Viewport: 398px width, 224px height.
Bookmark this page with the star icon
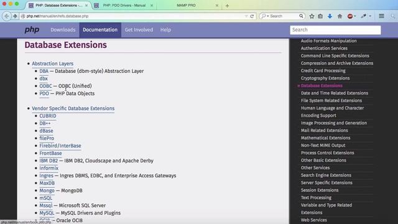[312, 16]
